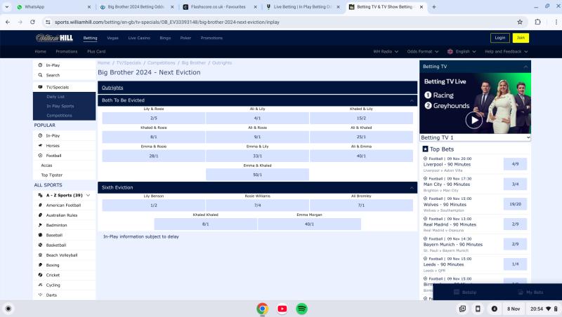Open the Betting TV 1 channel dropdown

pos(475,137)
